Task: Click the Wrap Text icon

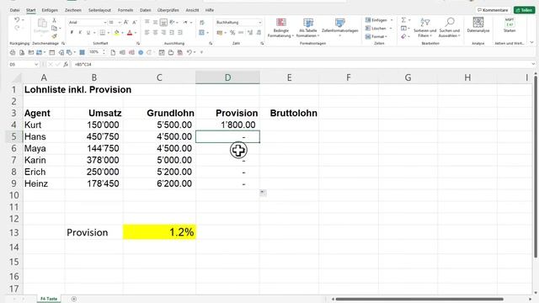Action: point(202,23)
